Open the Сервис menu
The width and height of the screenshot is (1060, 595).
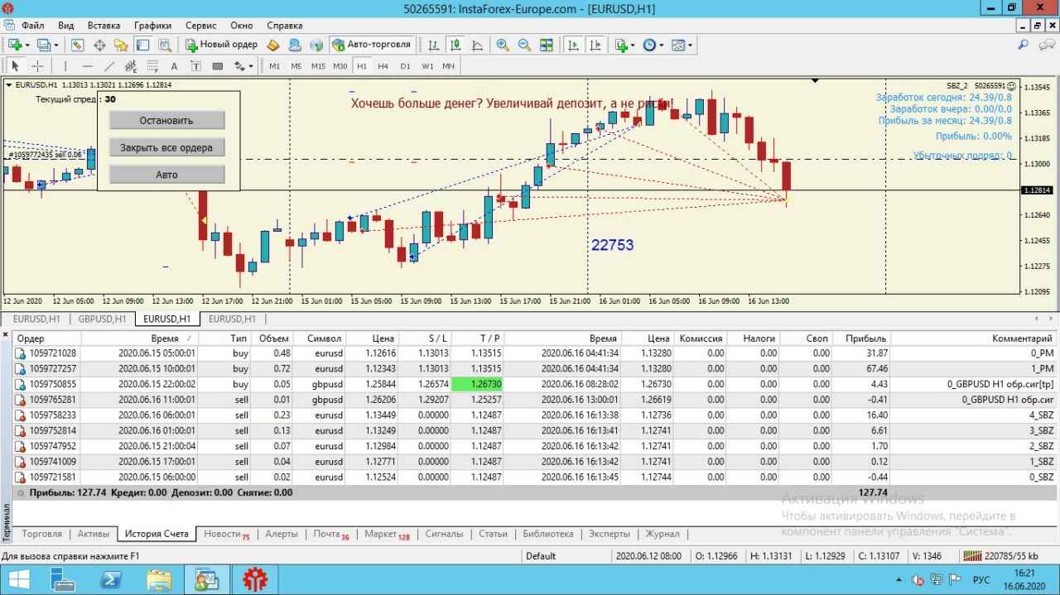pos(201,26)
